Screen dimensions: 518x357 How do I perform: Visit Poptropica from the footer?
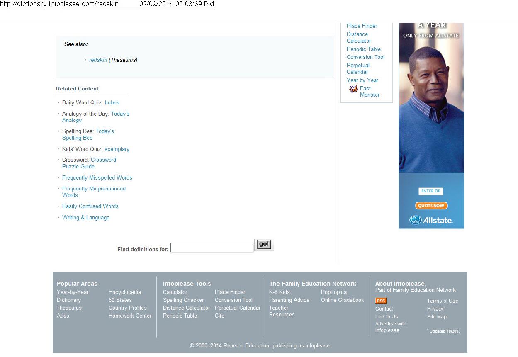(333, 292)
